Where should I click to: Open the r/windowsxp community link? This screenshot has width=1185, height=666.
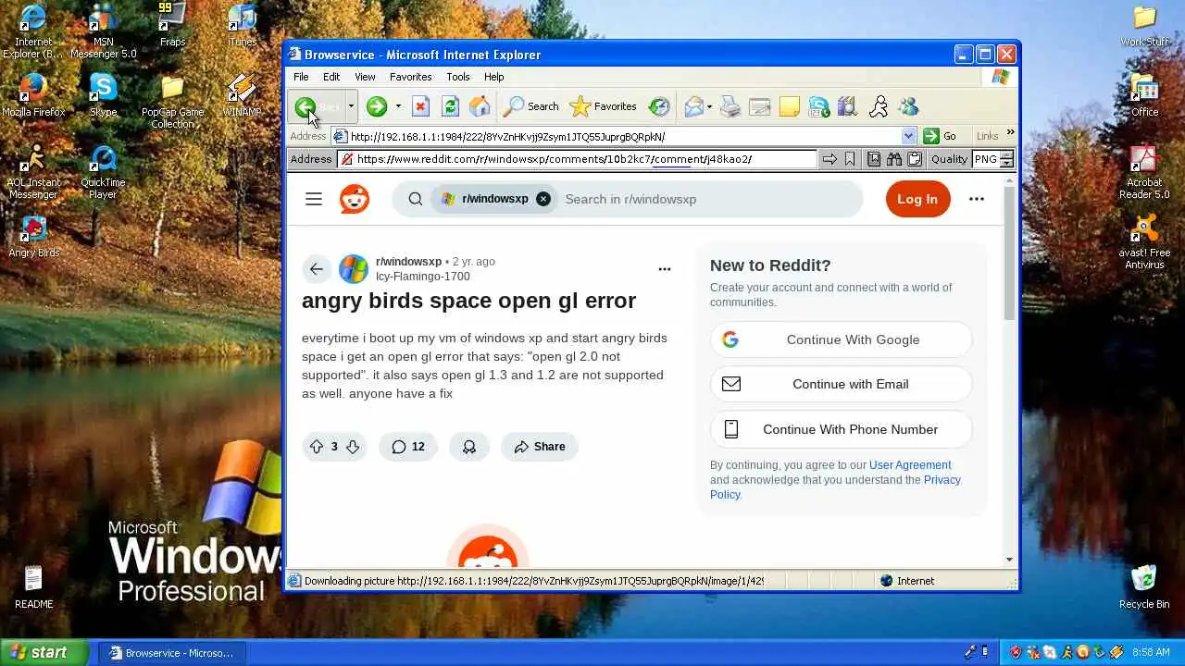tap(408, 262)
